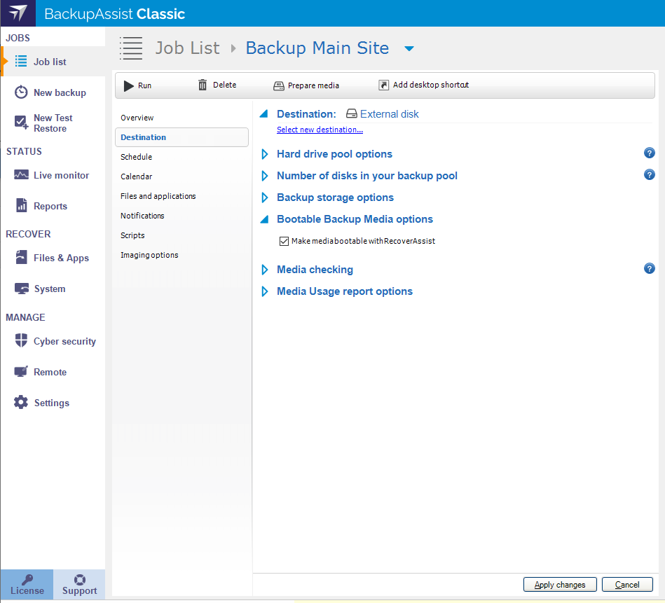Uncheck Make media bootable with RecoverAssist
The height and width of the screenshot is (603, 665).
(x=284, y=241)
